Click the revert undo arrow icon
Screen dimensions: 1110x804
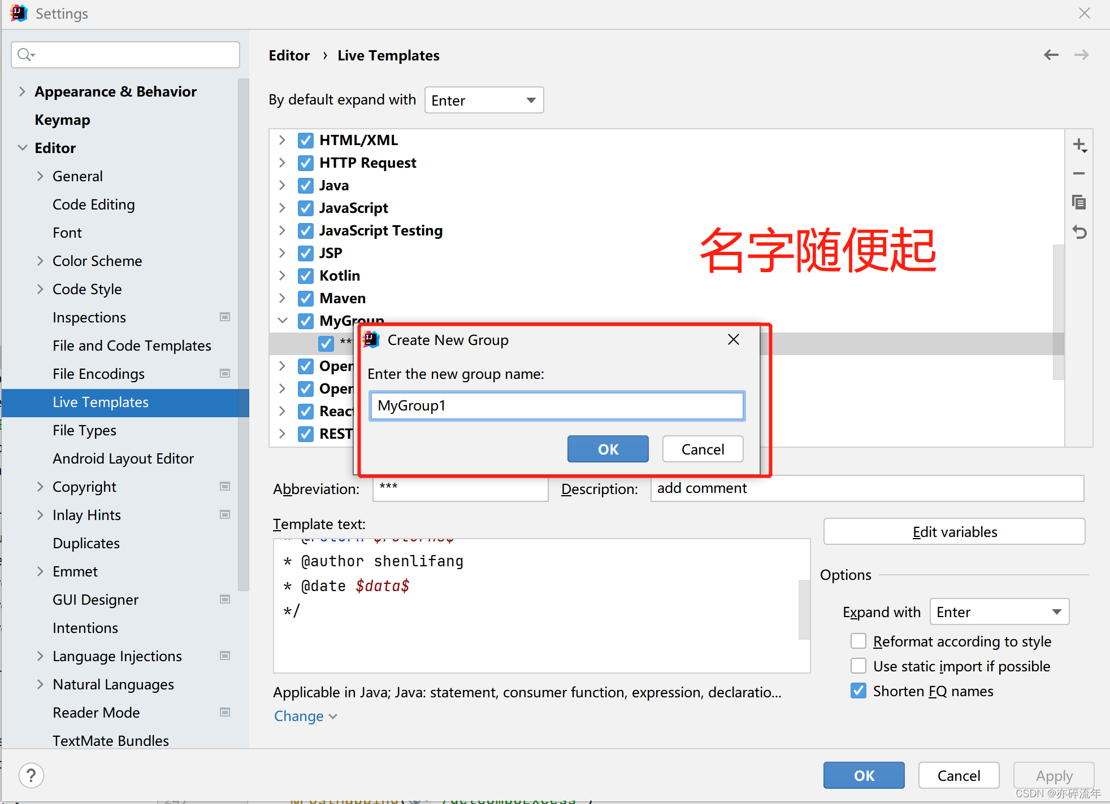click(x=1079, y=231)
